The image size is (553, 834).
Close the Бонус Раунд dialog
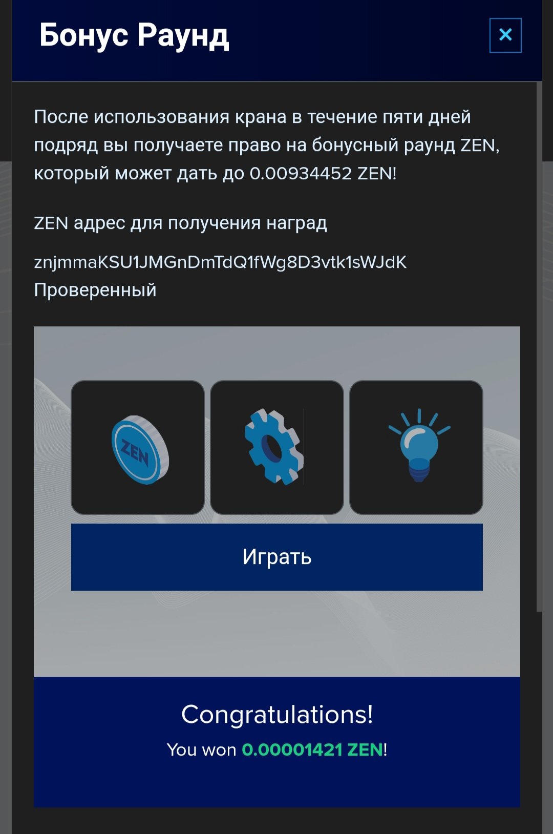coord(505,35)
